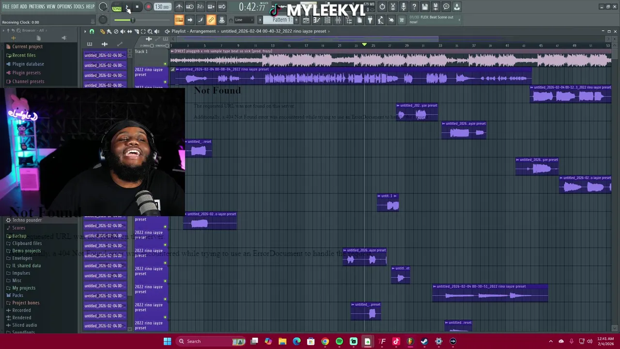Viewport: 620px width, 349px height.
Task: Select the playlist Slice tool
Action: pyautogui.click(x=136, y=31)
